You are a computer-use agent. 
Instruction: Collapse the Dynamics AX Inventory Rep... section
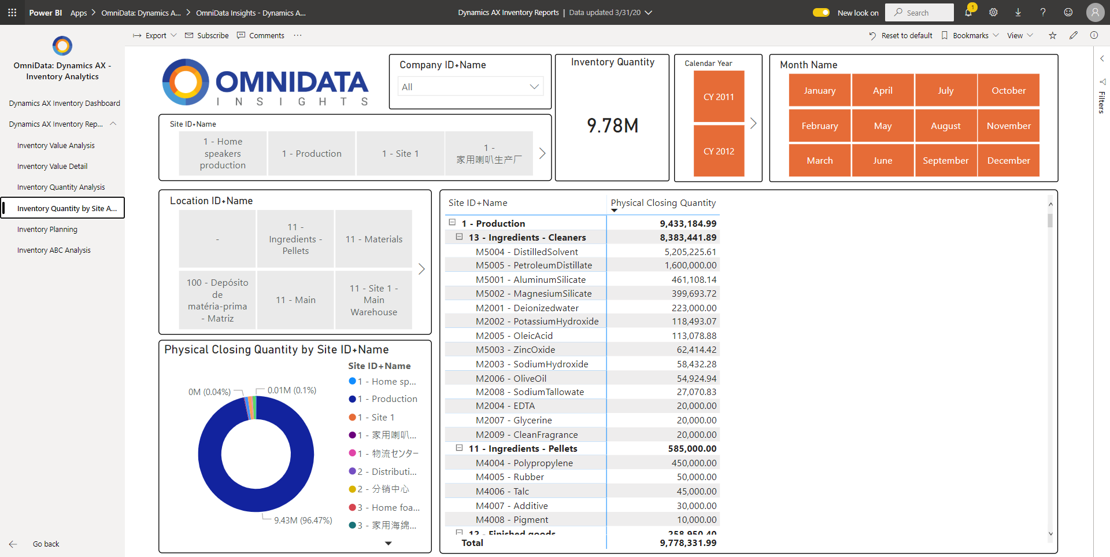(113, 124)
